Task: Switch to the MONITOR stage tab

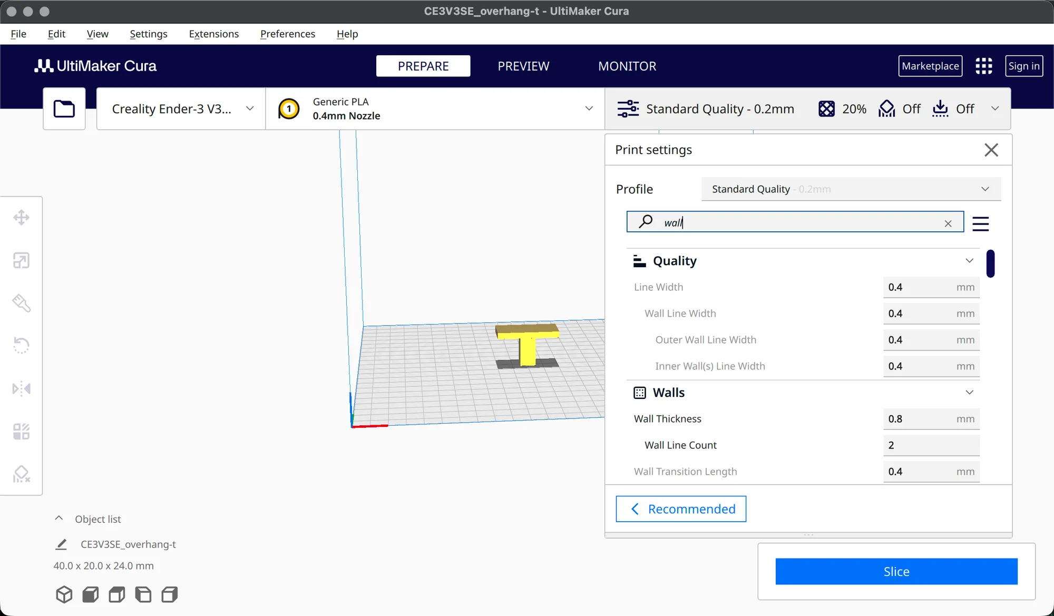Action: tap(627, 66)
